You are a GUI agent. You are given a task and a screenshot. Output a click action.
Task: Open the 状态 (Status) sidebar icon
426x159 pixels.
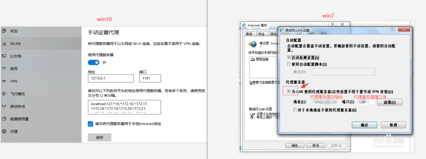pos(4,31)
